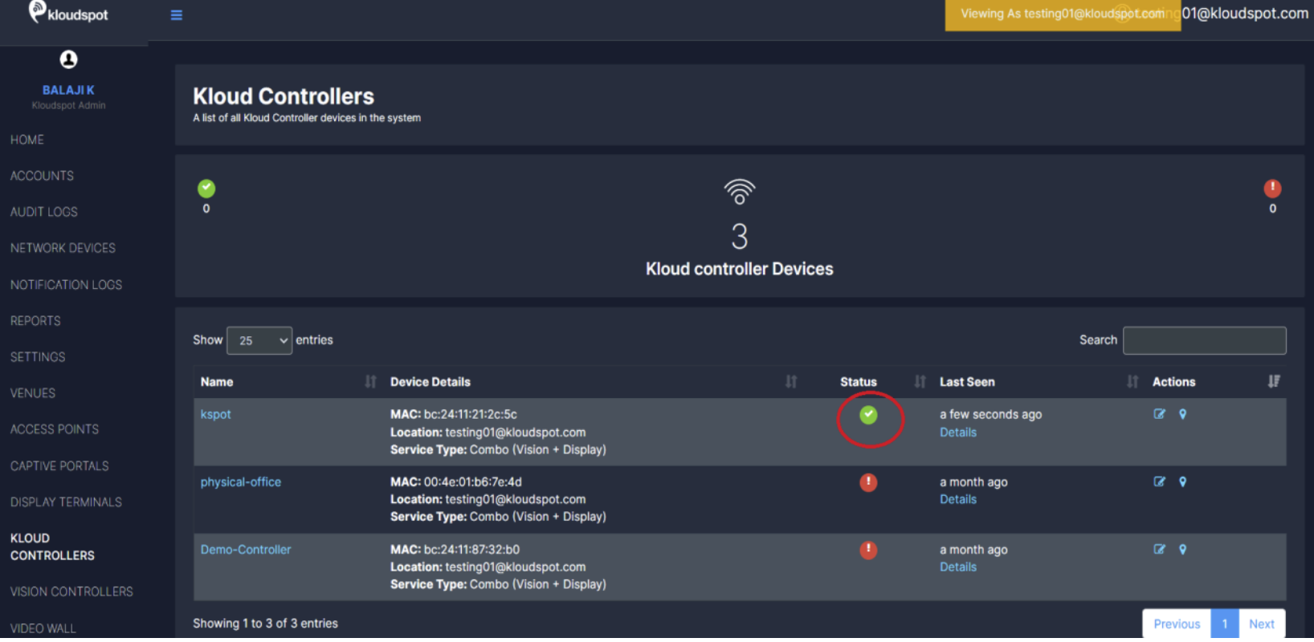Click the location pin for kspot
The width and height of the screenshot is (1314, 642).
tap(1182, 414)
